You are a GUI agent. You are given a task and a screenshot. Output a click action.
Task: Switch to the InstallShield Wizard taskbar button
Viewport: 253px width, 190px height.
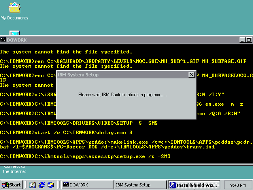pos(193,185)
